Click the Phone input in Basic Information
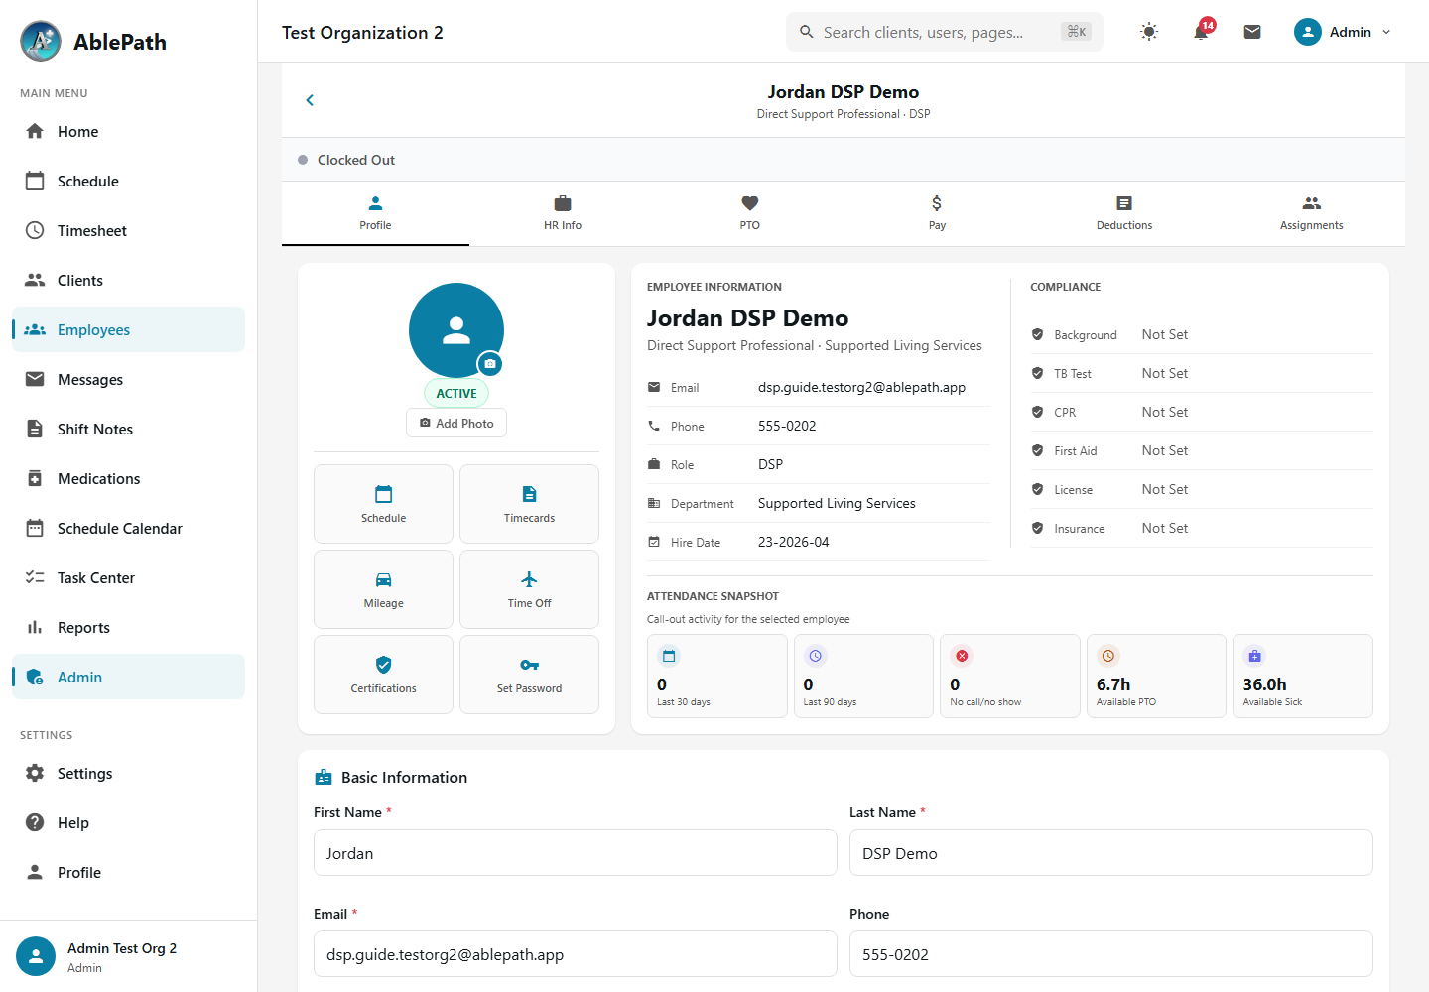The image size is (1429, 992). point(1111,954)
